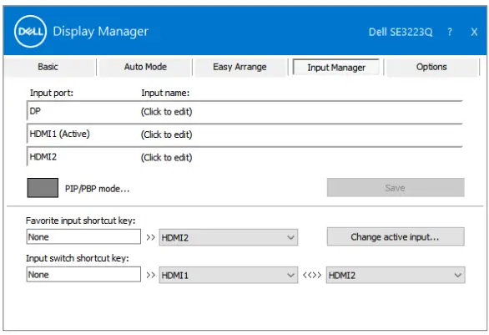Edit the DP input name field
This screenshot has height=335, width=489.
click(166, 112)
